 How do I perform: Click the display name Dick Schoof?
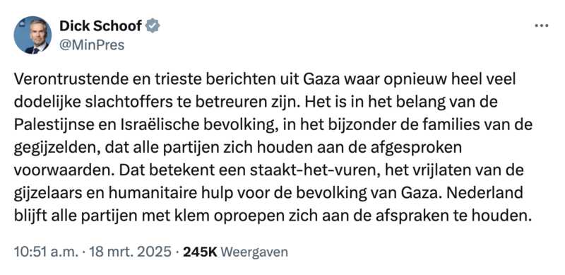coord(100,26)
